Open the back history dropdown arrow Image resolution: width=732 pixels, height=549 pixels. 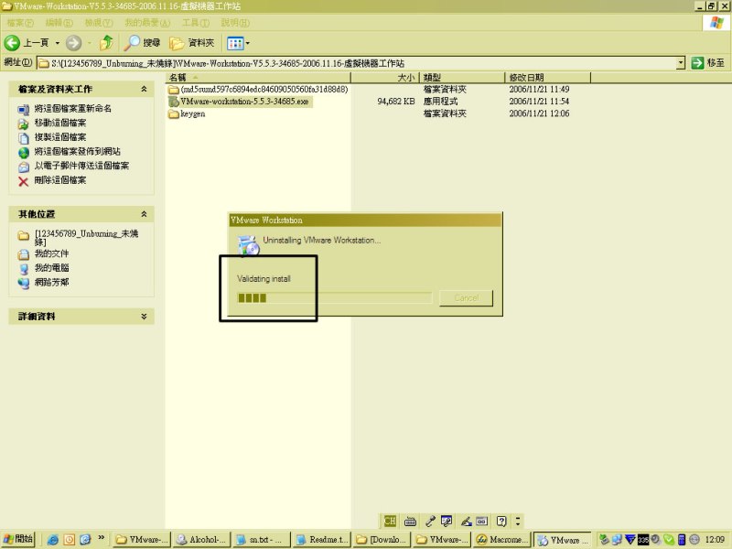tap(58, 43)
